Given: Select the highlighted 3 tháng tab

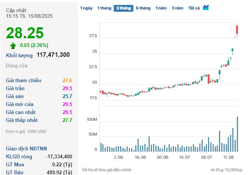Looking at the screenshot, I should pyautogui.click(x=124, y=8).
